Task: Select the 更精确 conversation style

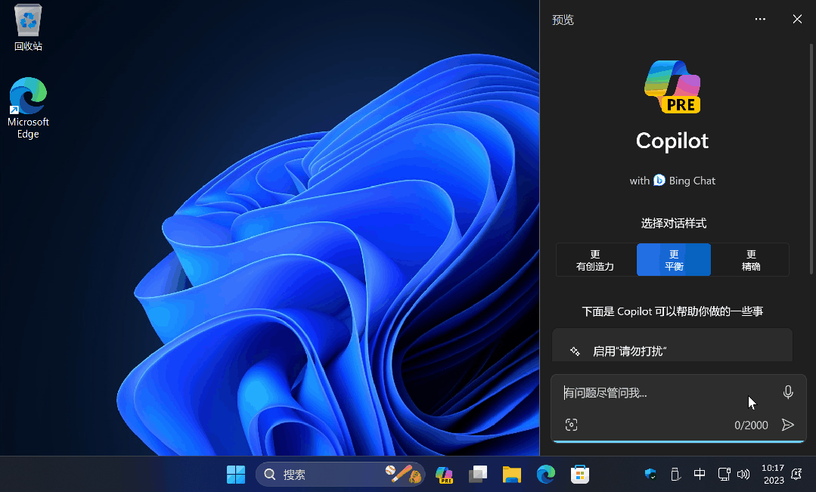Action: [750, 259]
